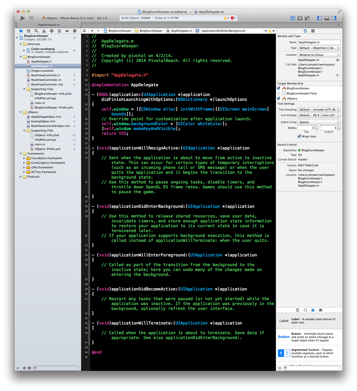Click AppDelegate.m in jump bar
The width and height of the screenshot is (357, 391).
(x=179, y=31)
